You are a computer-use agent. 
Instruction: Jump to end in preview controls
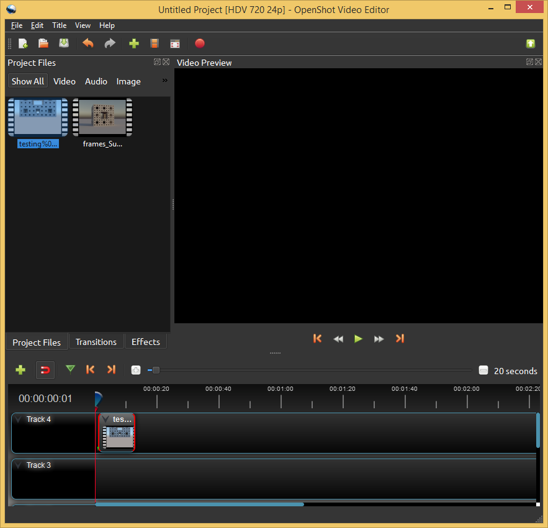pos(400,339)
